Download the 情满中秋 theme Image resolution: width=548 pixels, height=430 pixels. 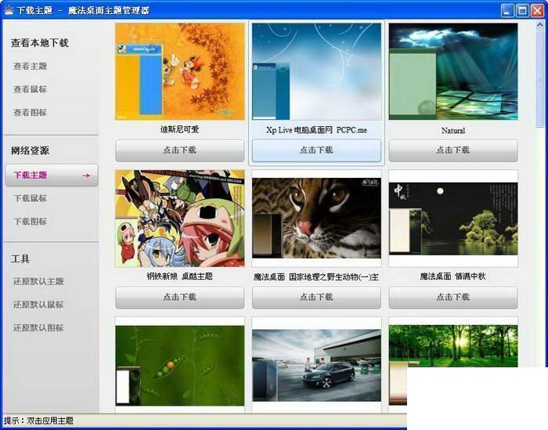tap(453, 297)
